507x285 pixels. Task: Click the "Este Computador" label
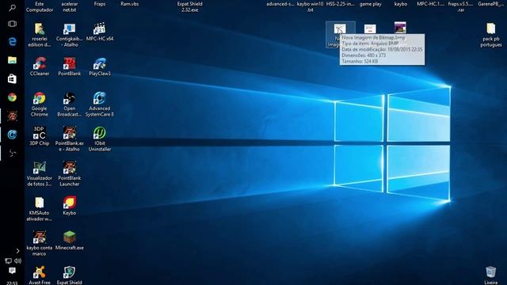coord(40,7)
